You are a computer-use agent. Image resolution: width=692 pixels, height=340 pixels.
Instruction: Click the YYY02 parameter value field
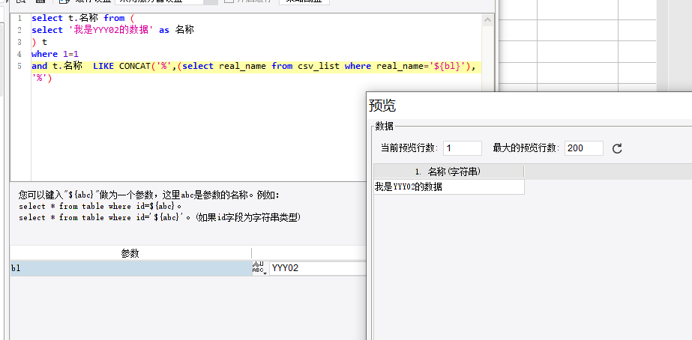(x=318, y=267)
